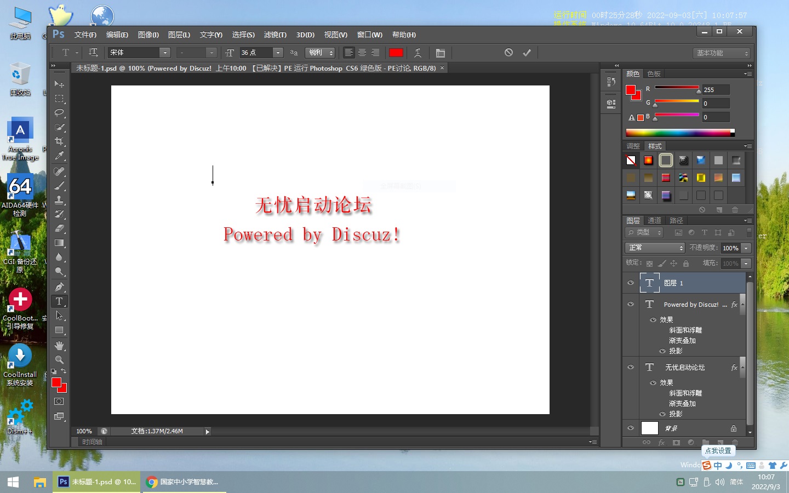Click the foreground color in toolbox

(56, 382)
